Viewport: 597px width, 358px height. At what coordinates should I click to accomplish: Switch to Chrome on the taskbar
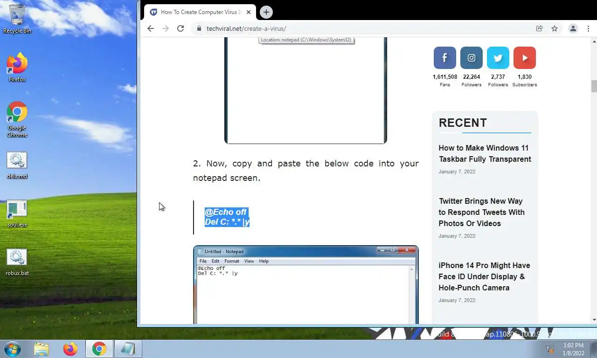pos(99,349)
